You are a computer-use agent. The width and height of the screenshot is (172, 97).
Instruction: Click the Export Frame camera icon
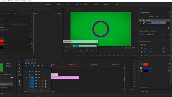(123, 55)
